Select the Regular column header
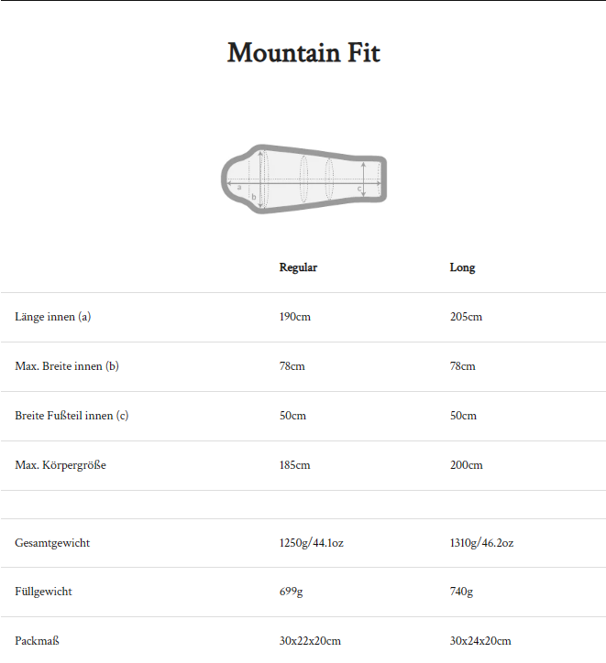Image resolution: width=606 pixels, height=663 pixels. click(298, 267)
